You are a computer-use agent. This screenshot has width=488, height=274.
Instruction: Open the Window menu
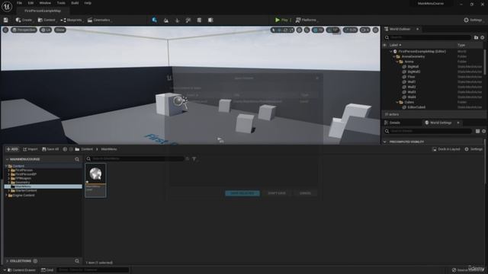[x=45, y=3]
